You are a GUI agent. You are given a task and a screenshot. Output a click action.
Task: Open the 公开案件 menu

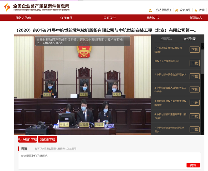pos(66,18)
